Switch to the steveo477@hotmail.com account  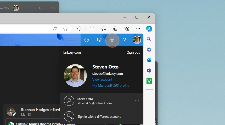[x=94, y=101]
